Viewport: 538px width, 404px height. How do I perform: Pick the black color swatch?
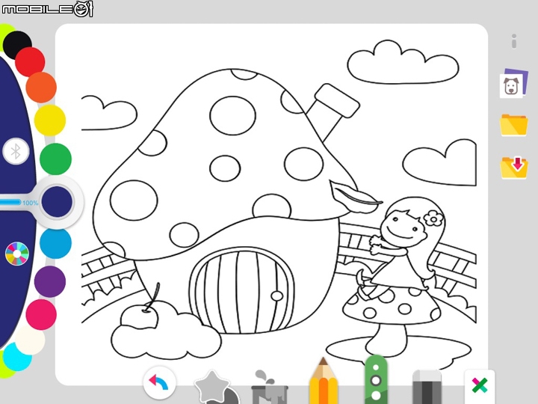click(x=16, y=44)
